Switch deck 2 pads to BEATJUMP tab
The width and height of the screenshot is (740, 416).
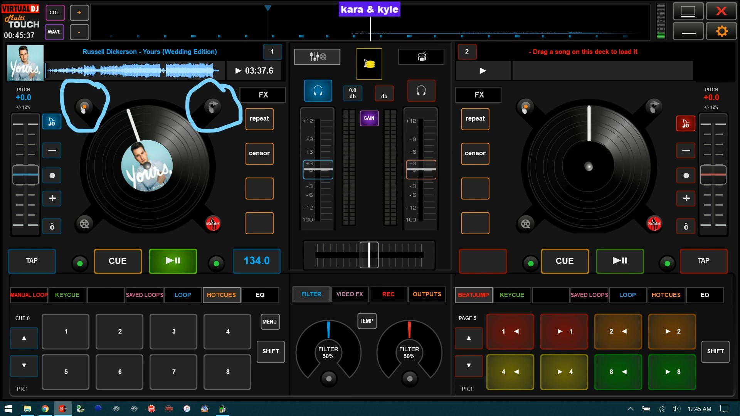473,295
